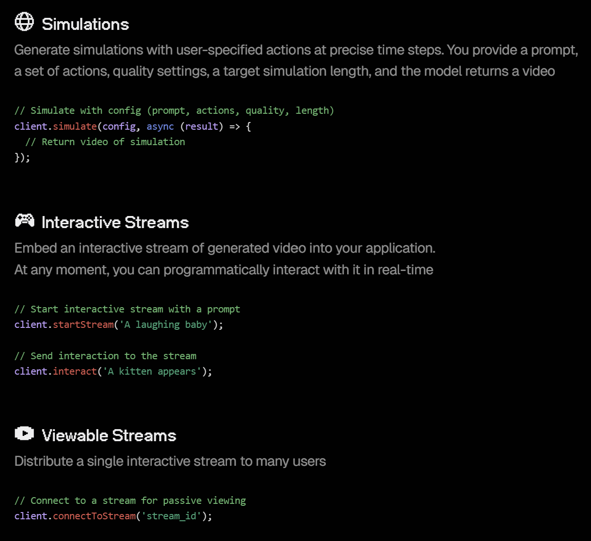
Task: Click the Simulations heading
Action: click(85, 25)
